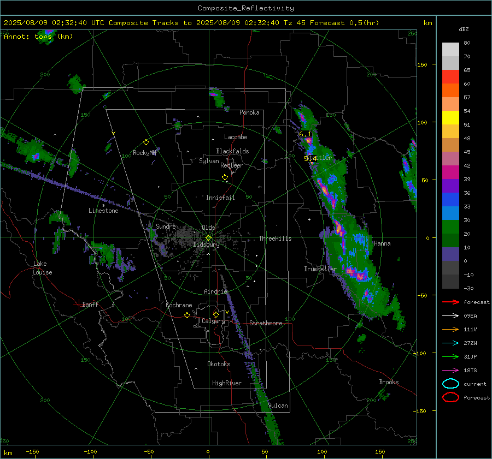Click the HighRiver city label

[227, 383]
